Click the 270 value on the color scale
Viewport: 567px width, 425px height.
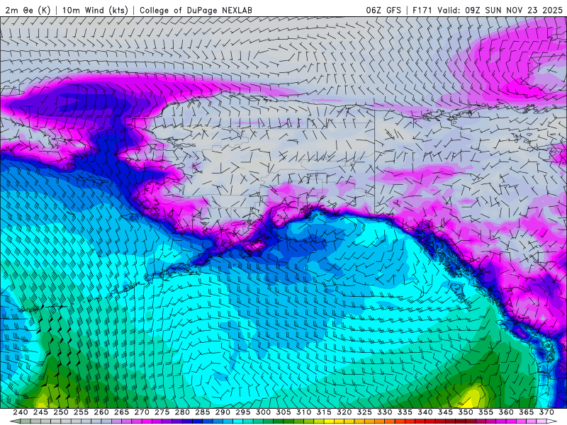(x=142, y=412)
